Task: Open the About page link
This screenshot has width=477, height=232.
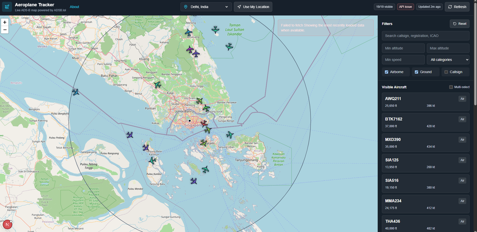Action: point(74,7)
